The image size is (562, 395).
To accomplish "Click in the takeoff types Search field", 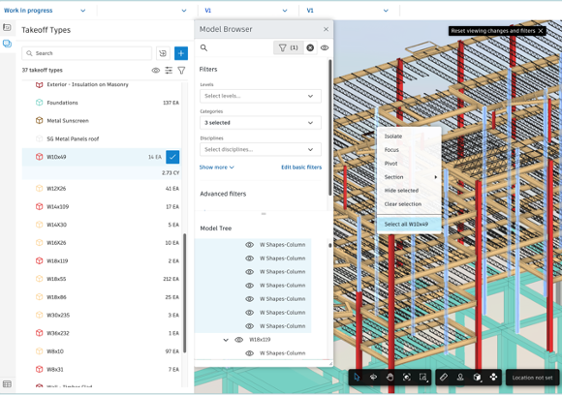I will pos(87,53).
